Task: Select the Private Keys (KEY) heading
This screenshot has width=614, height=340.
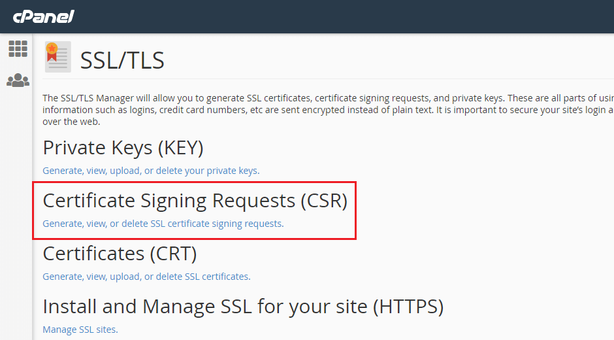Action: pyautogui.click(x=123, y=148)
